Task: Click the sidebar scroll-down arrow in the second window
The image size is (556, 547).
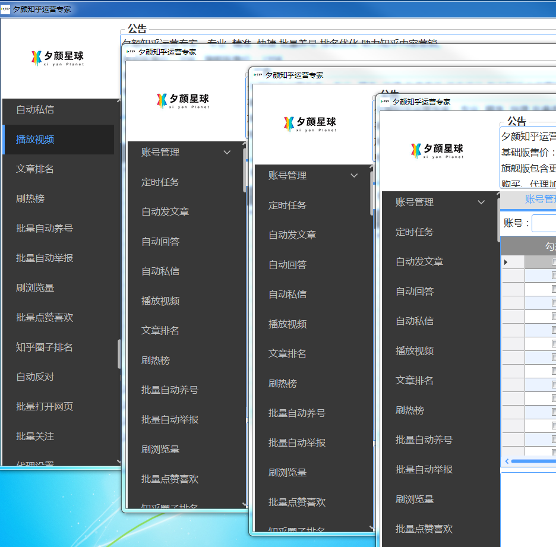Action: pyautogui.click(x=244, y=504)
